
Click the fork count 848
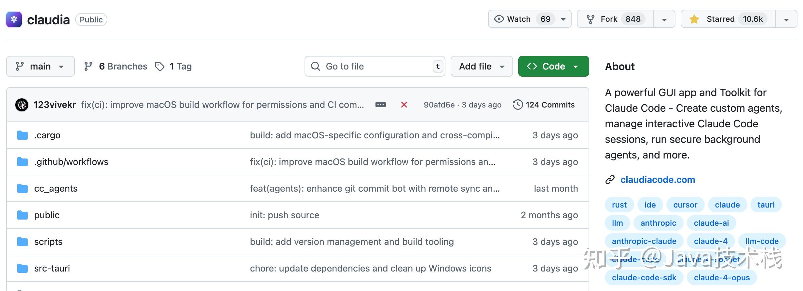[633, 19]
